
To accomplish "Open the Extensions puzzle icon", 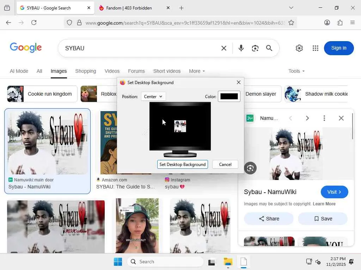I will [340, 22].
